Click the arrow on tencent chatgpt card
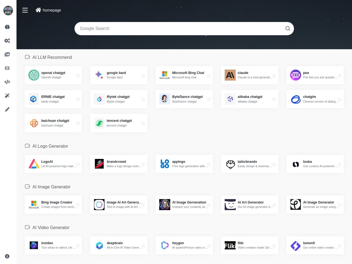 143,123
